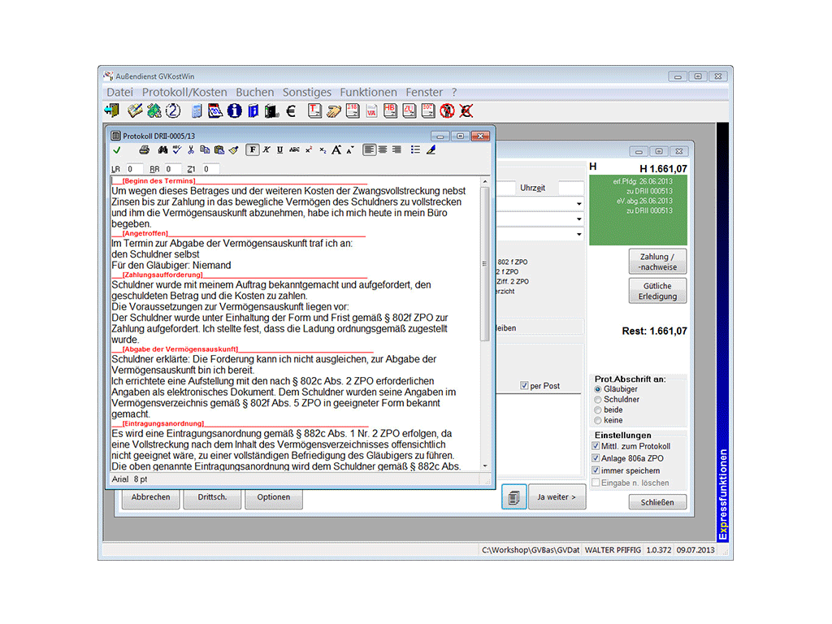Toggle bold formatting in the Protokoll editor
This screenshot has height=624, width=832.
(x=253, y=150)
